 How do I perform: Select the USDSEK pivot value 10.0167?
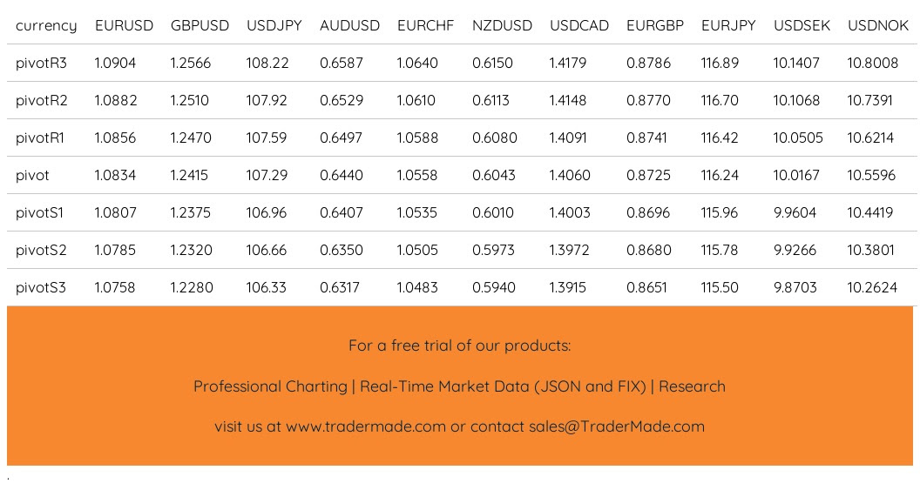click(795, 175)
